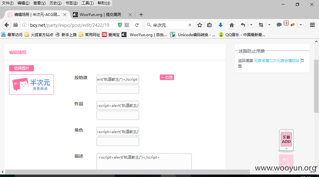Open a new tab with plus button
Viewport: 319px width, 177px height.
tap(141, 15)
